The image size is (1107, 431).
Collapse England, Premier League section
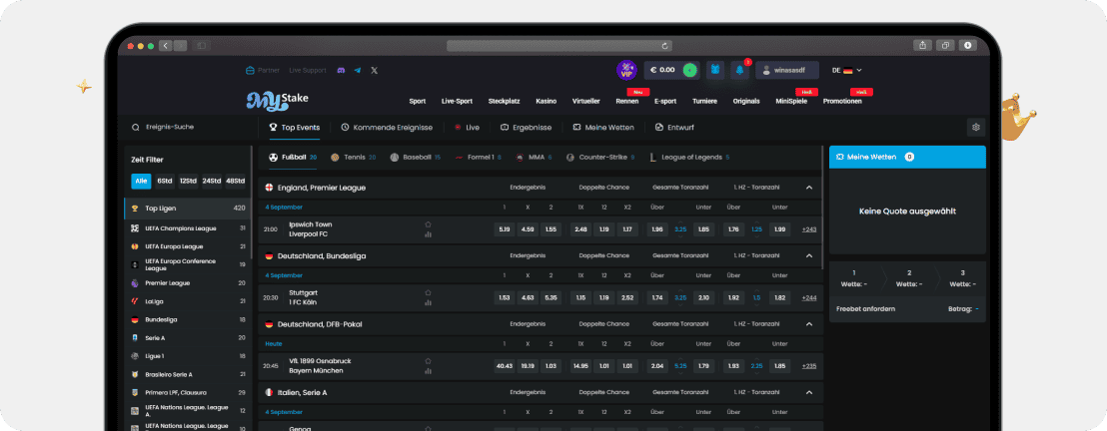tap(809, 188)
